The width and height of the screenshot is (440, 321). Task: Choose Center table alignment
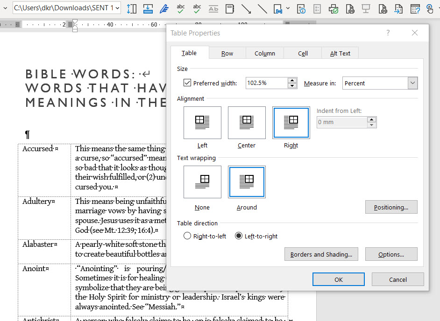click(247, 123)
